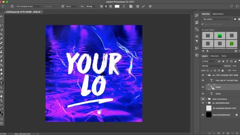
Task: Toggle lock all for layer
Action: coord(222,70)
